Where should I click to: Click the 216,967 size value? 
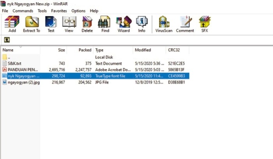coord(58,82)
